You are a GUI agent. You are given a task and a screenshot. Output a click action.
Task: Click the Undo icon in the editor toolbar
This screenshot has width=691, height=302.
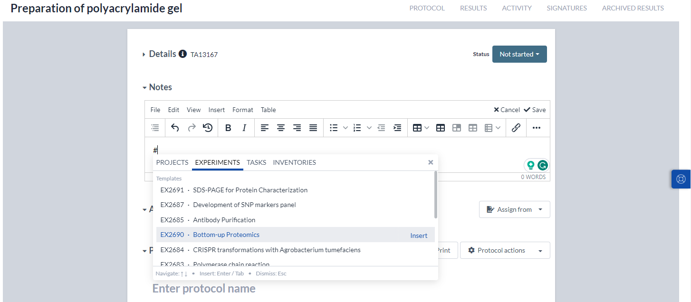175,128
